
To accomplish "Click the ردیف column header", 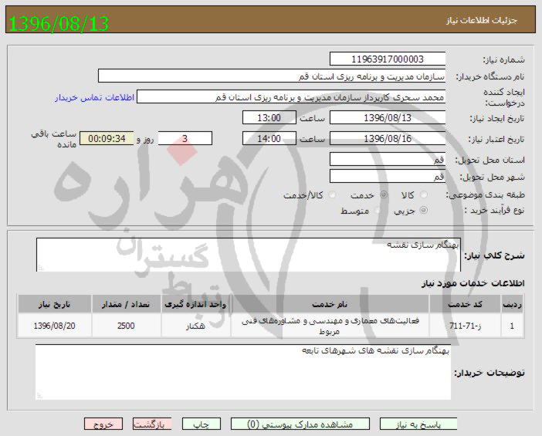I will tap(512, 304).
